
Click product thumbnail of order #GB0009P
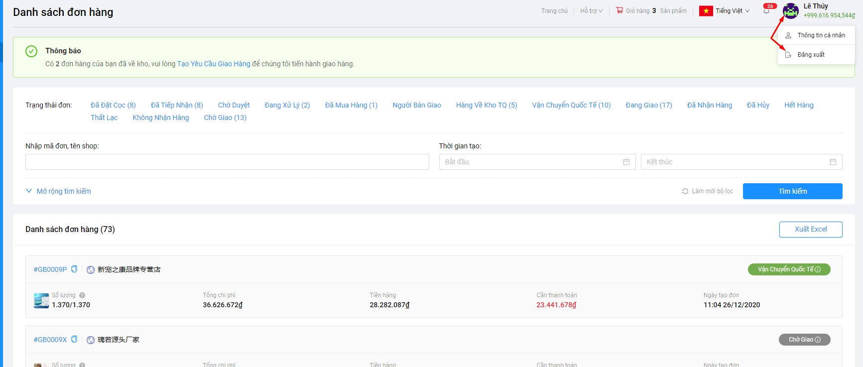point(41,301)
